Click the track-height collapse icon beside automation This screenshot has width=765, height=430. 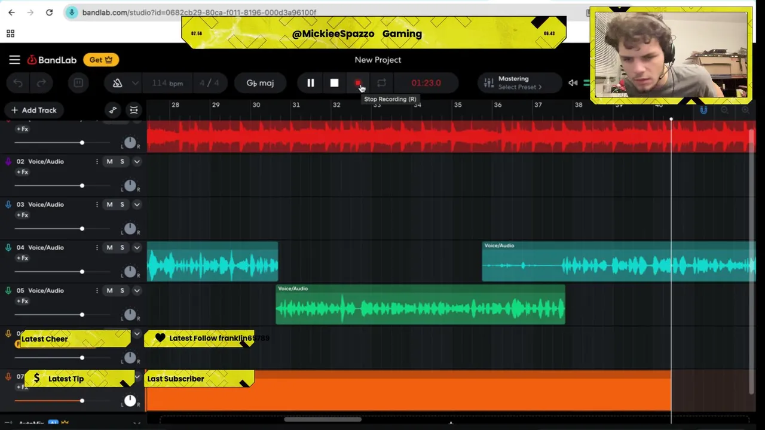134,110
